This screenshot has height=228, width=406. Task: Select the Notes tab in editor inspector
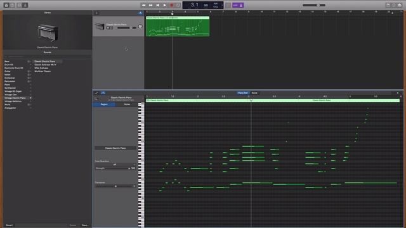(x=127, y=104)
